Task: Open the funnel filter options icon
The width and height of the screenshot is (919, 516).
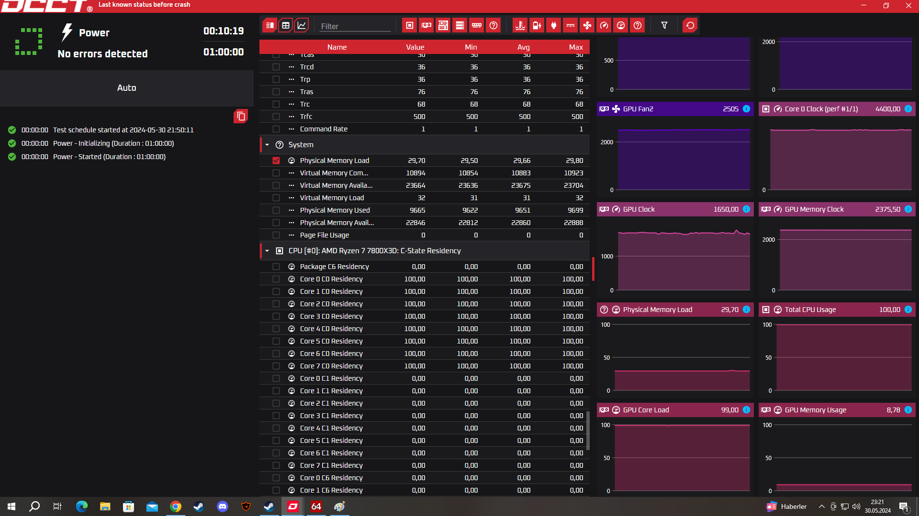Action: pyautogui.click(x=664, y=25)
